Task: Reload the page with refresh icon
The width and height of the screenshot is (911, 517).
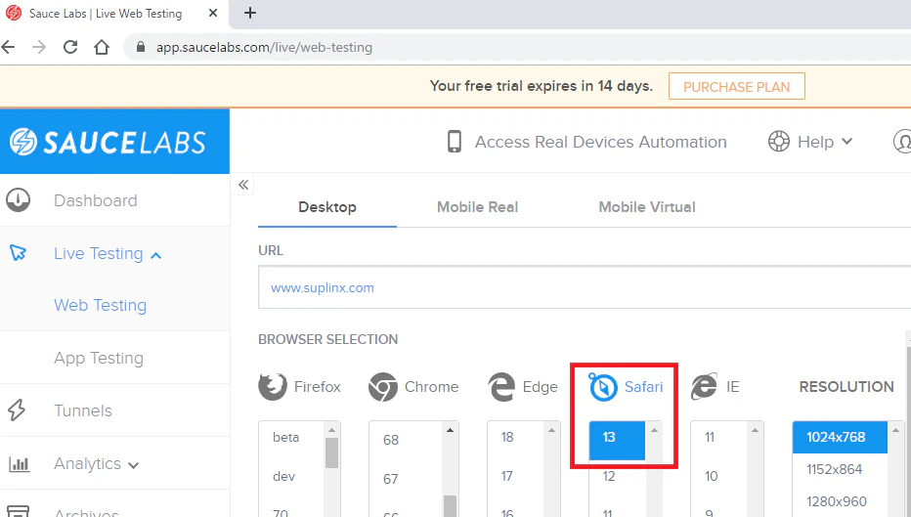Action: [70, 47]
